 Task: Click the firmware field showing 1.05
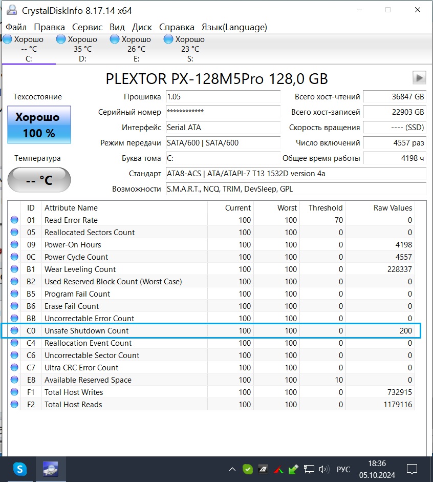[223, 96]
